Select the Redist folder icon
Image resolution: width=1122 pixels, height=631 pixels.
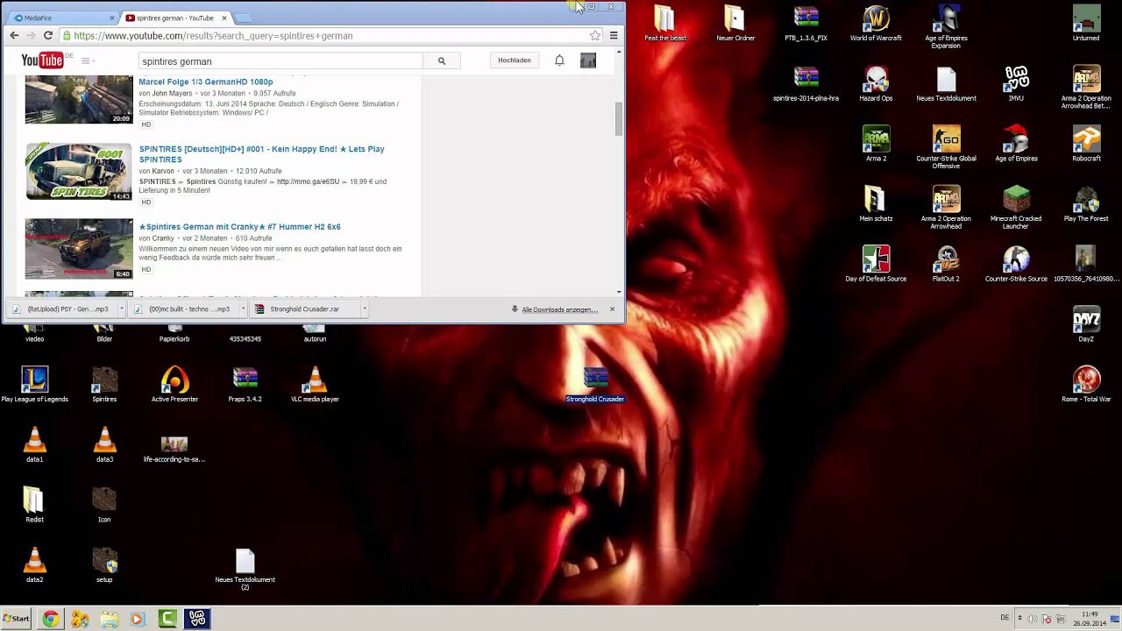34,506
